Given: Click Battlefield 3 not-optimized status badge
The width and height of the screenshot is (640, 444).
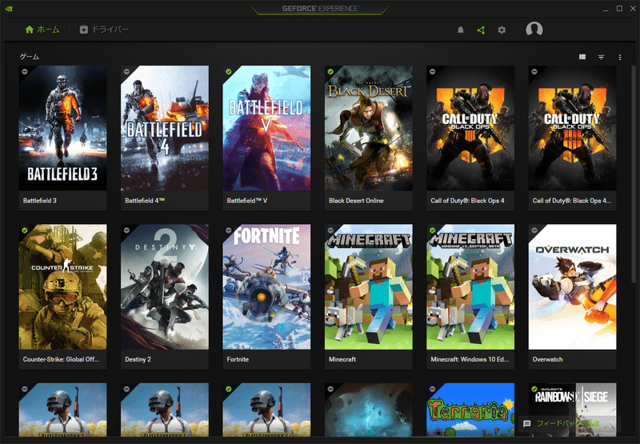Looking at the screenshot, I should pos(25,72).
